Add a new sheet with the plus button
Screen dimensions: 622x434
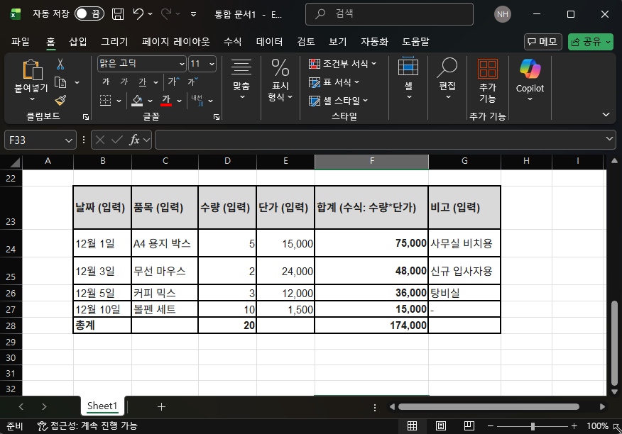click(162, 406)
